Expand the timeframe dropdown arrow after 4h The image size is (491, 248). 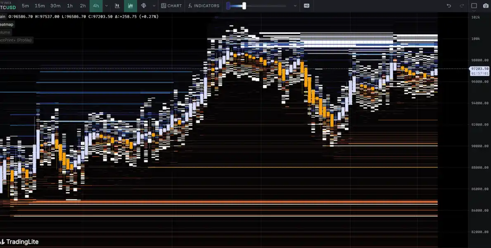pos(107,6)
